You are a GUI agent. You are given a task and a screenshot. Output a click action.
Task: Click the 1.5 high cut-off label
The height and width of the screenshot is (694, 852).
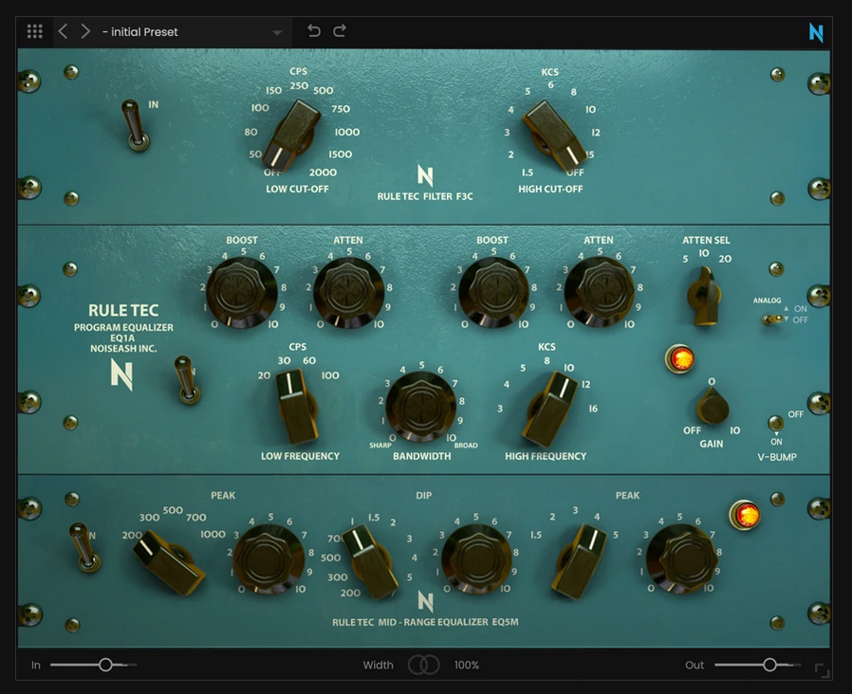click(528, 173)
